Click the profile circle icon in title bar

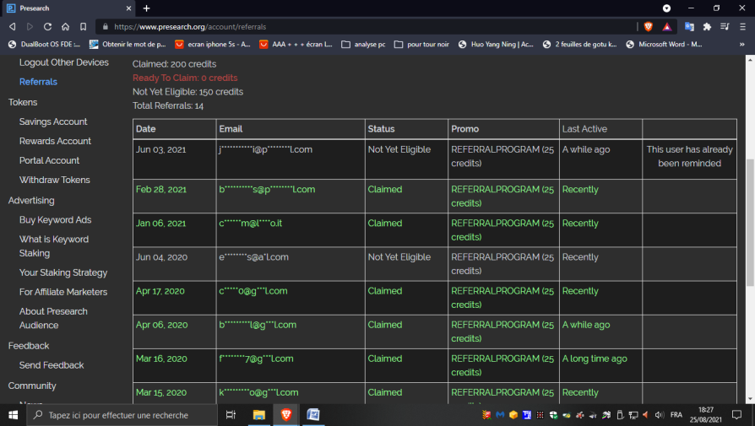tap(667, 8)
